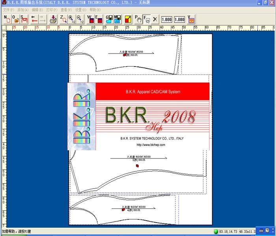Click green status indicator light
The height and width of the screenshot is (236, 276).
pyautogui.click(x=216, y=231)
